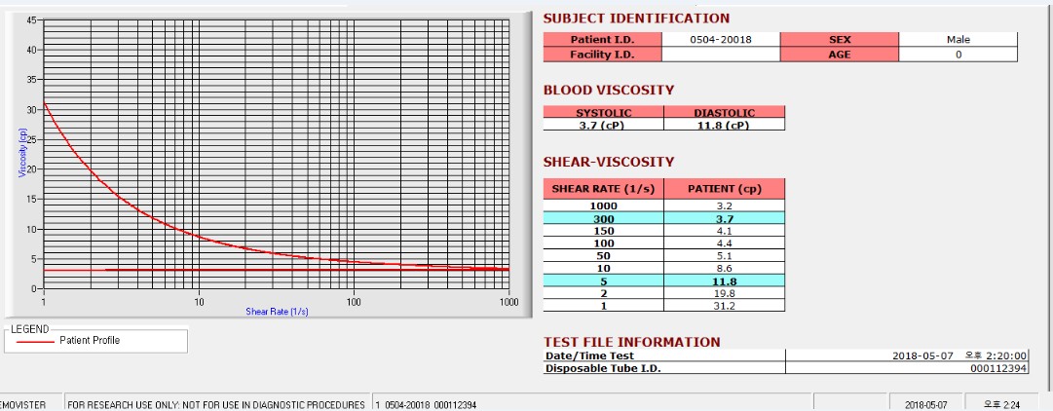Click the 31.2 viscosity value cell
Screen dimensions: 1053x411
coord(724,306)
